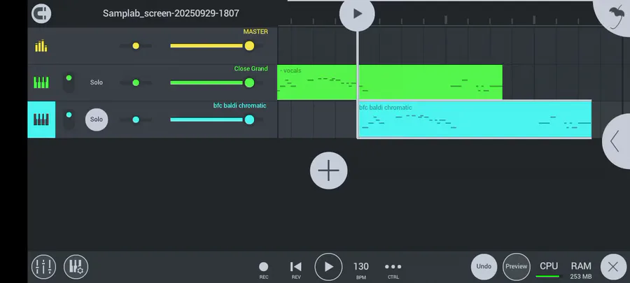Image resolution: width=630 pixels, height=283 pixels.
Task: Expand the side panel left chevron
Action: coord(616,141)
